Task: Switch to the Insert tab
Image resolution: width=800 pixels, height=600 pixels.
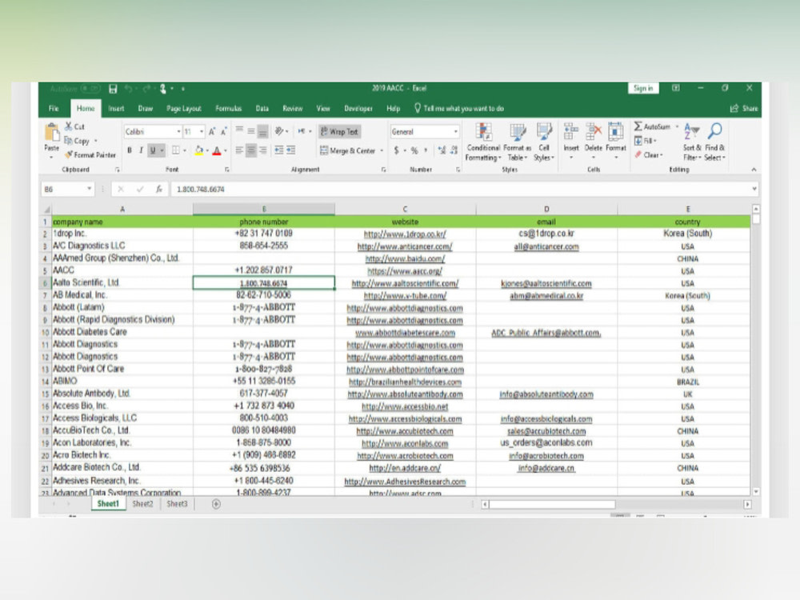Action: click(116, 108)
